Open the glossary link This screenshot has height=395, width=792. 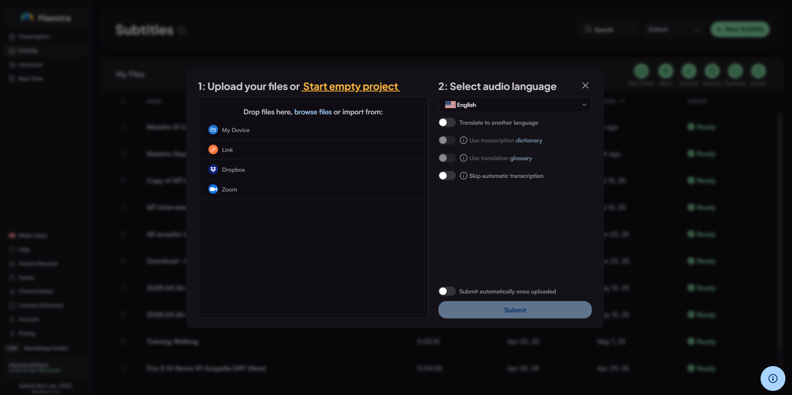point(521,158)
